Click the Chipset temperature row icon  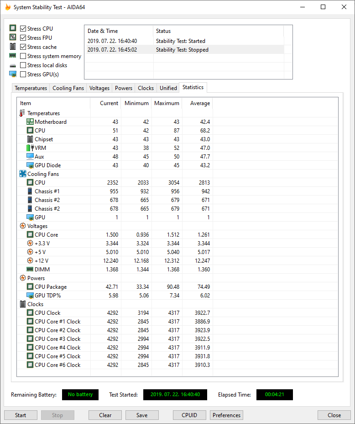(30, 139)
